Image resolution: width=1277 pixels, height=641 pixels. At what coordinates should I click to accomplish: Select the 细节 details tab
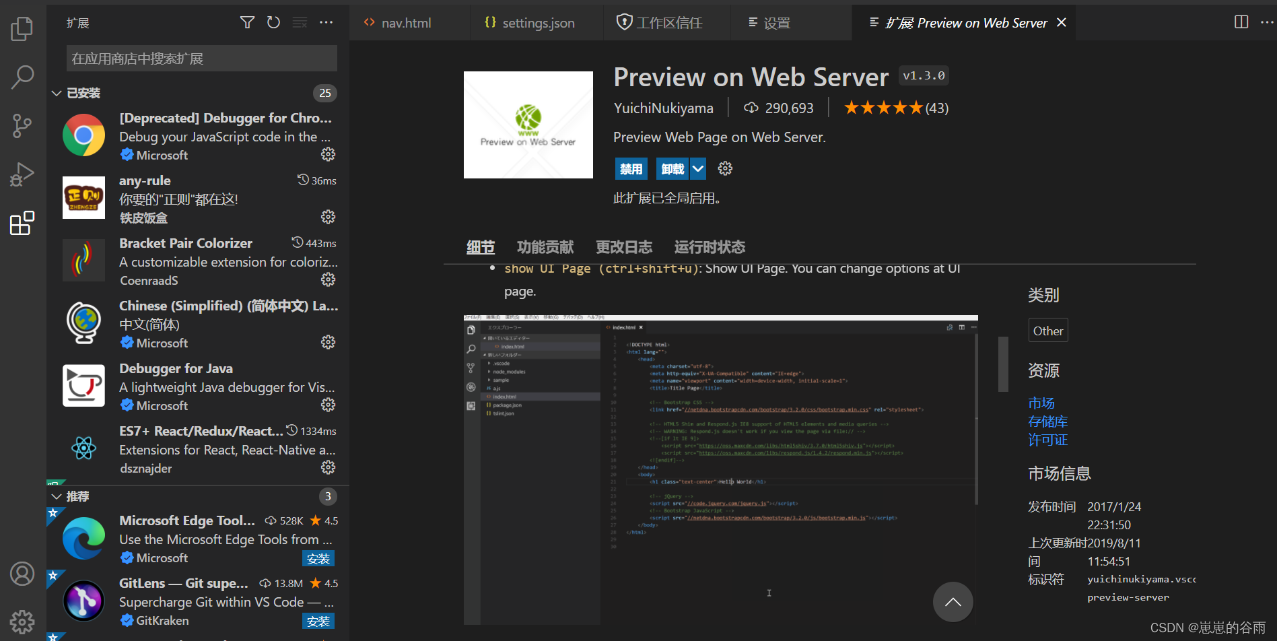(481, 247)
